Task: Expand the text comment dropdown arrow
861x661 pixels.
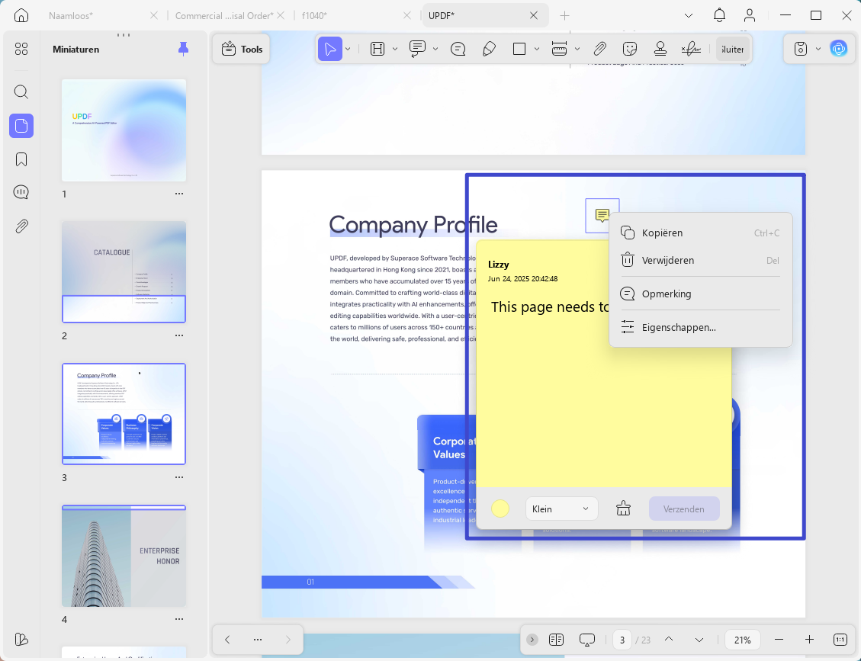Action: point(435,49)
